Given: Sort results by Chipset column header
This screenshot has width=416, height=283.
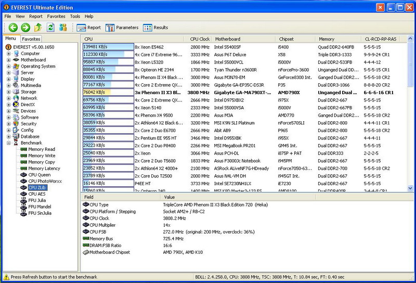Looking at the screenshot, I should 295,39.
